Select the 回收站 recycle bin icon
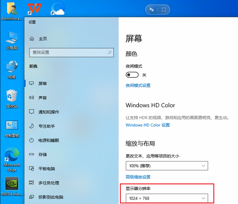238x204 pixels. [x=12, y=99]
